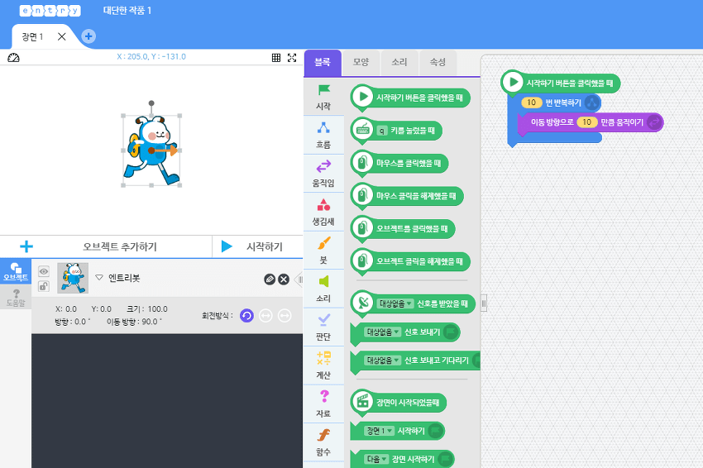703x468 pixels.
Task: Open the 움직임 block category
Action: (323, 174)
